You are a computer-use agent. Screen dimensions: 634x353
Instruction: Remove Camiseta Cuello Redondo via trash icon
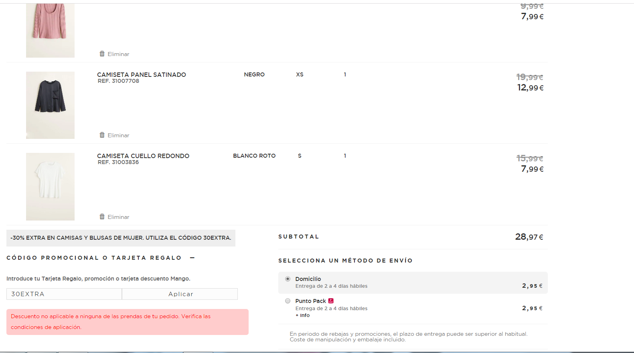(x=102, y=217)
